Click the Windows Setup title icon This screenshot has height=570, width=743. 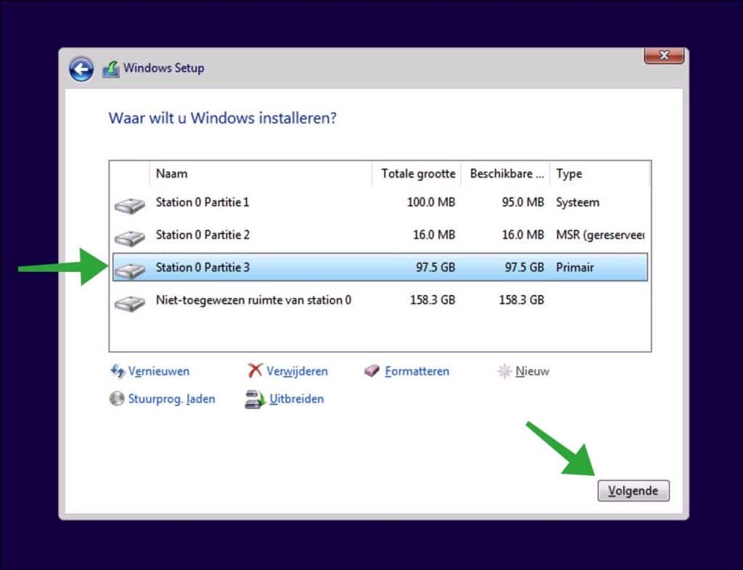pyautogui.click(x=111, y=69)
